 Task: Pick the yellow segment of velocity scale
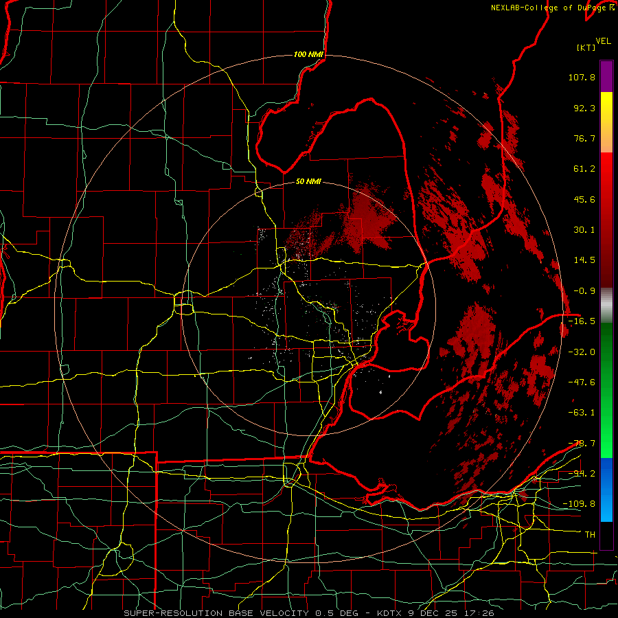[x=606, y=106]
